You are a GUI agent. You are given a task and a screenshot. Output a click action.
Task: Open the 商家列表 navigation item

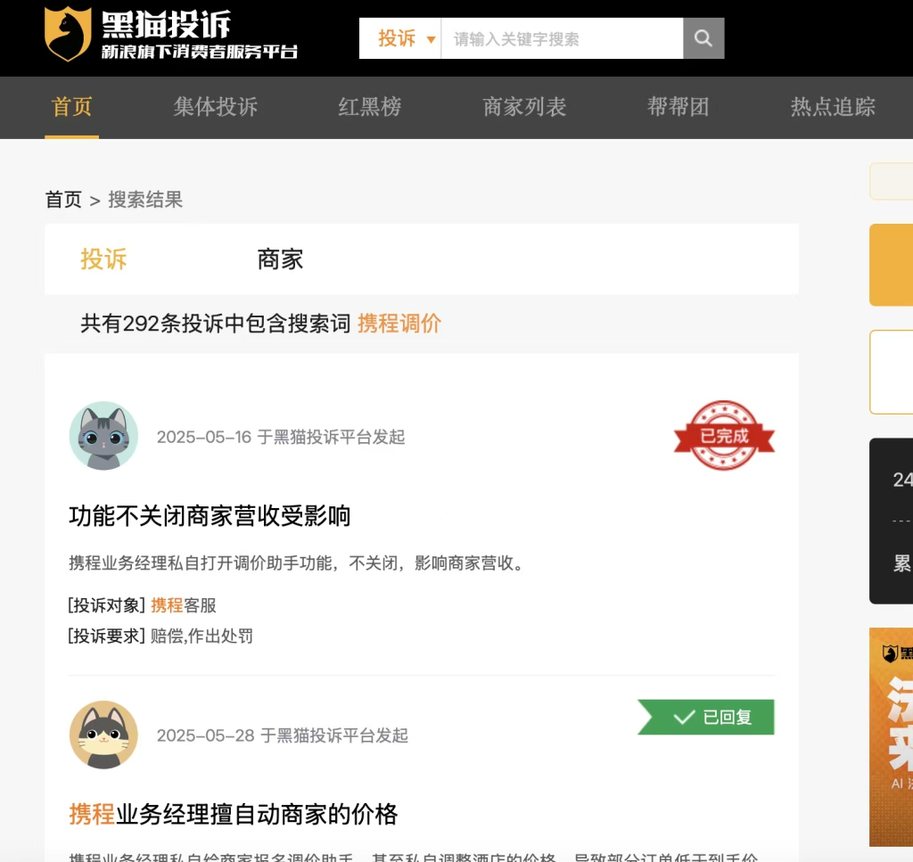point(524,107)
